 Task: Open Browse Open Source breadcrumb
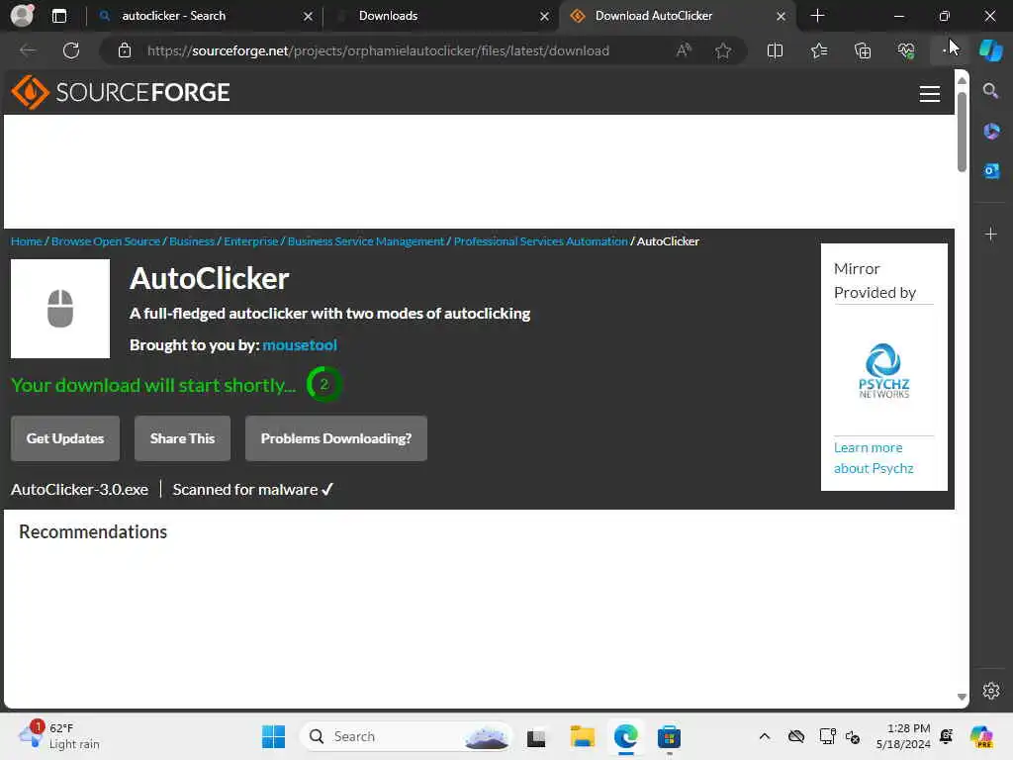point(105,241)
